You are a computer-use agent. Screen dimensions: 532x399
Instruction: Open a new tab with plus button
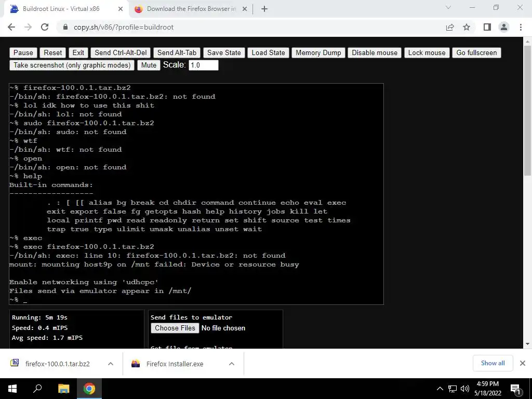point(264,9)
